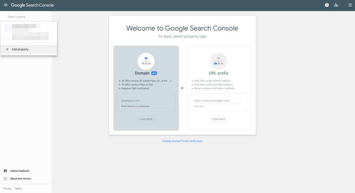Click 'To start, select property type' subtitle
This screenshot has width=355, height=193.
(x=182, y=36)
